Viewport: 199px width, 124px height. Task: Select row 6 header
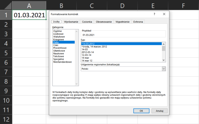(6, 62)
